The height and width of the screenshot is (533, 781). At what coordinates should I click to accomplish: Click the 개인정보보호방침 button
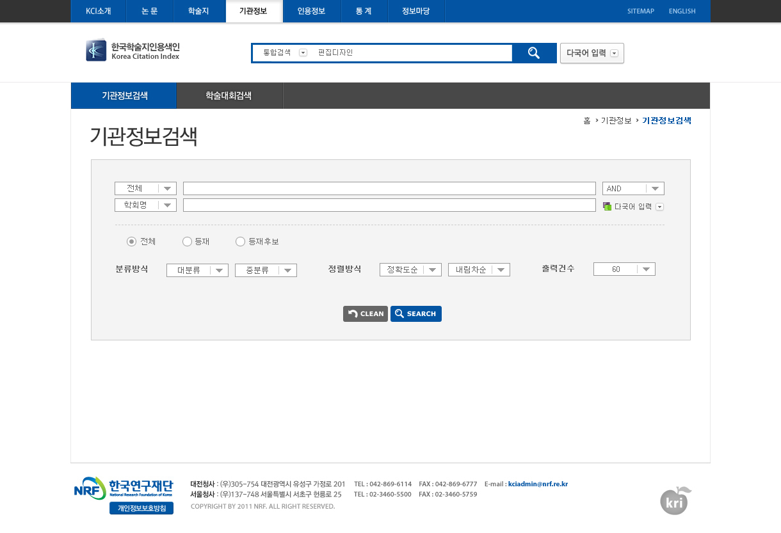[x=141, y=508]
